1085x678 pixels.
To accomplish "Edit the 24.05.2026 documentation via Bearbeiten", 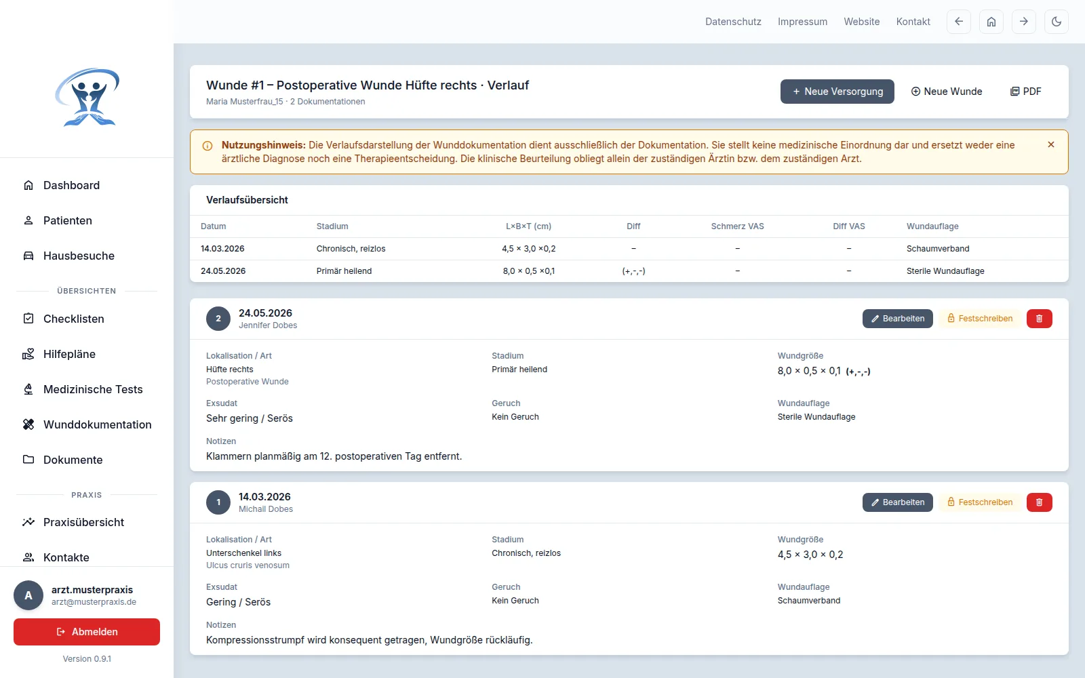I will tap(898, 319).
